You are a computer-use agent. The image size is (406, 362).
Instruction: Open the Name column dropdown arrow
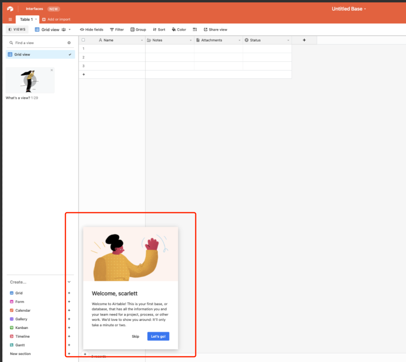142,40
